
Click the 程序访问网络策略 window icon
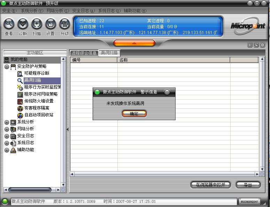20,94
